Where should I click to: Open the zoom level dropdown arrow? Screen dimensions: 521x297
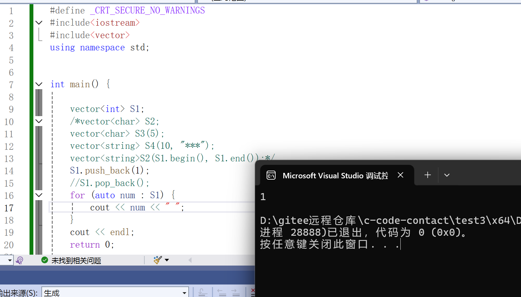click(x=10, y=260)
